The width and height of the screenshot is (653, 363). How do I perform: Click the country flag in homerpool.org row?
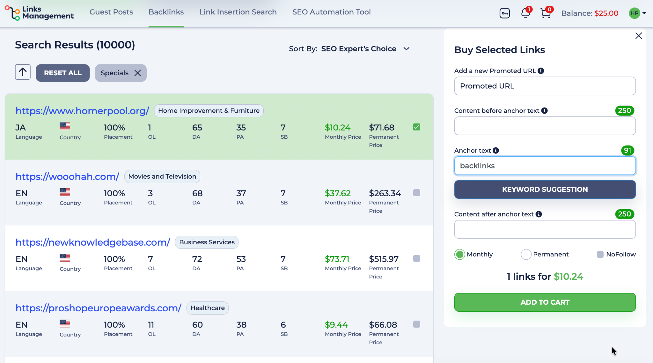[x=65, y=126]
